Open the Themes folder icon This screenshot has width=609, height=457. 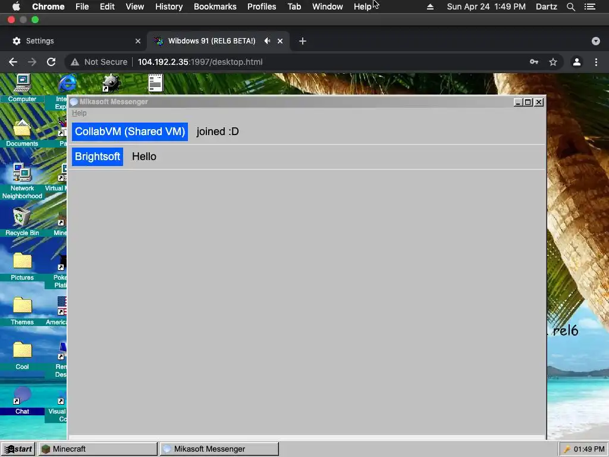pos(22,311)
